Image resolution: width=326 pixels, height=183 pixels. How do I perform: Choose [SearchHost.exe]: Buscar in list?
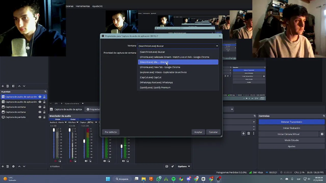point(178,52)
